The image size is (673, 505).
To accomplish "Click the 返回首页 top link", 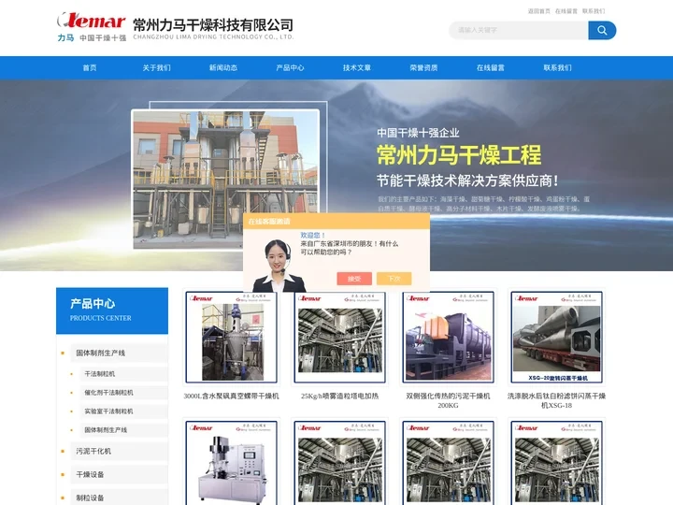I will pos(539,11).
